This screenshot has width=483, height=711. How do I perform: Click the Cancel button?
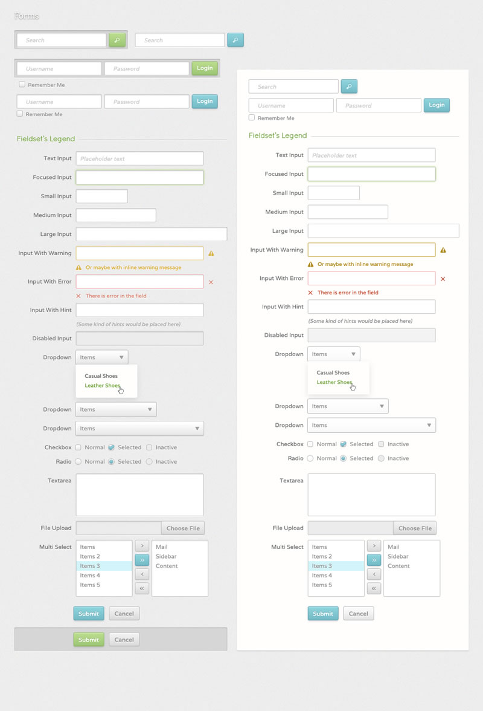[x=124, y=613]
